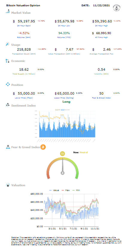The width and height of the screenshot is (132, 250).
Task: Click the Fear & Greed Index podium icon
Action: (8, 147)
